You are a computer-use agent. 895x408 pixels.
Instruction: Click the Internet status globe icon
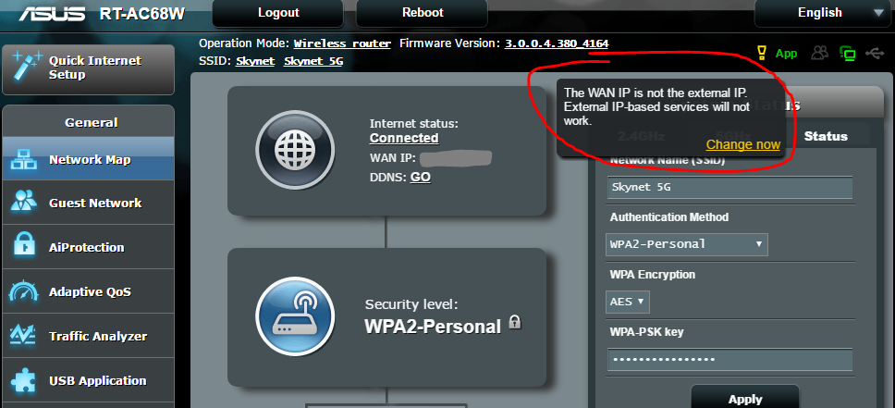[x=295, y=150]
